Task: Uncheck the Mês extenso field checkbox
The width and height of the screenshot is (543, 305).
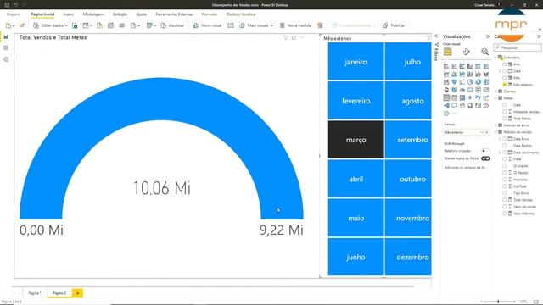Action: (x=505, y=85)
